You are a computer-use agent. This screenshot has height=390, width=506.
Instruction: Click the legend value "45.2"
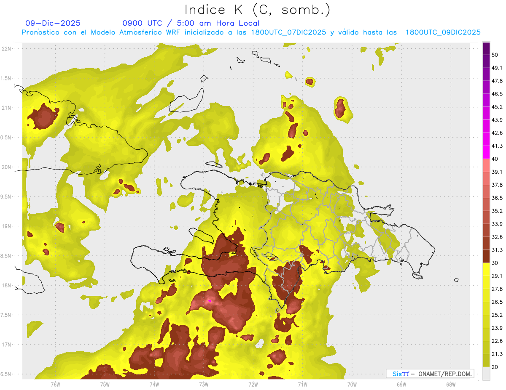[497, 107]
